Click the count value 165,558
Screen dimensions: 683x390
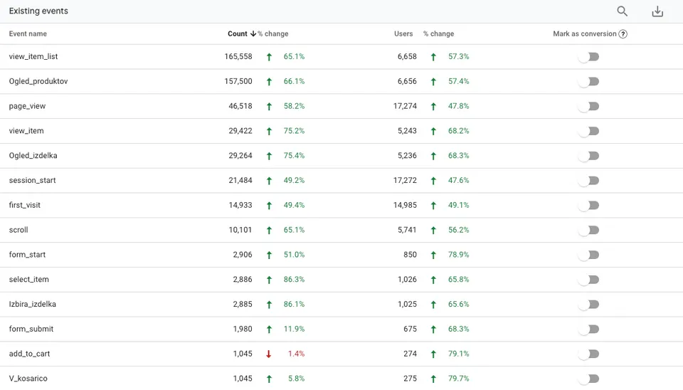point(238,57)
